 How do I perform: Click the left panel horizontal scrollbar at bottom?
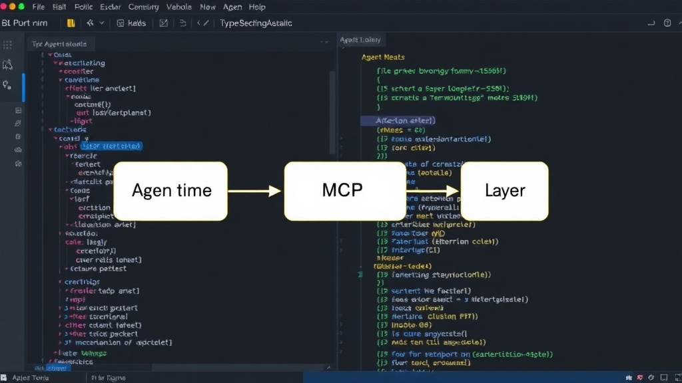pyautogui.click(x=237, y=368)
